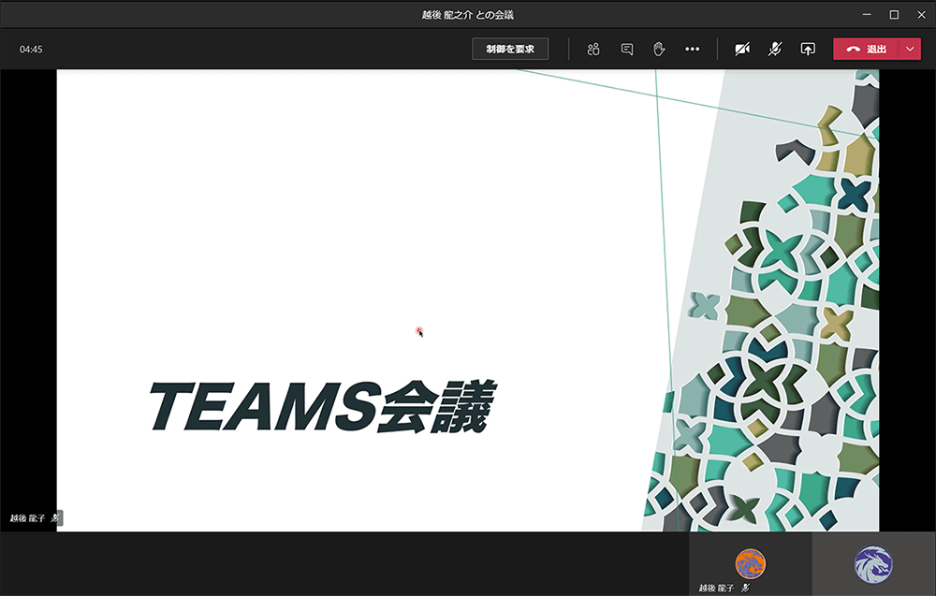936x596 pixels.
Task: Open more options via the ellipsis
Action: coord(692,48)
